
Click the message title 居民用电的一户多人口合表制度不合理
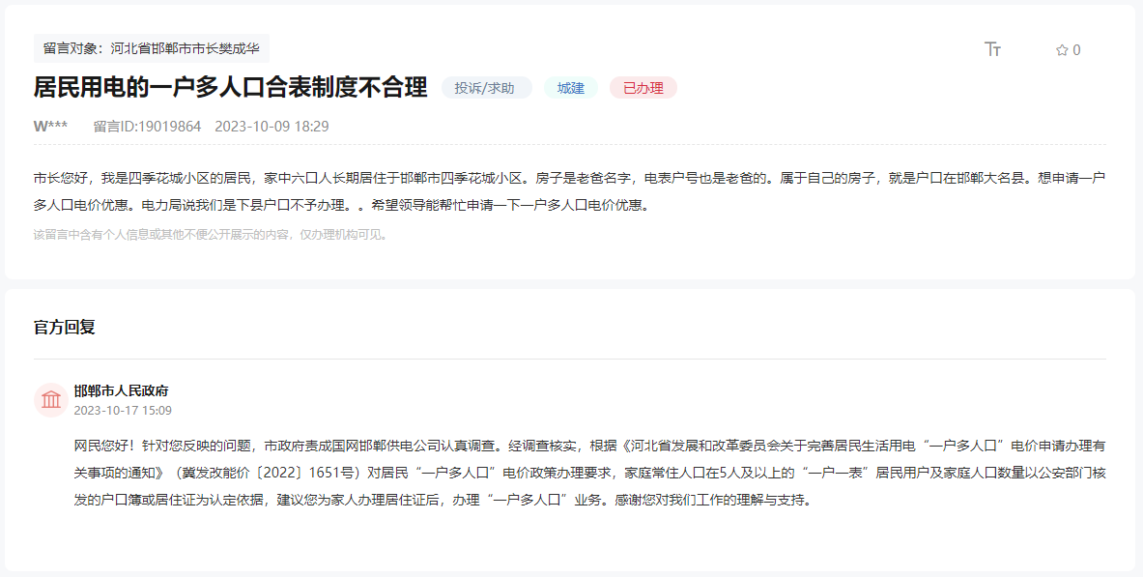click(230, 88)
